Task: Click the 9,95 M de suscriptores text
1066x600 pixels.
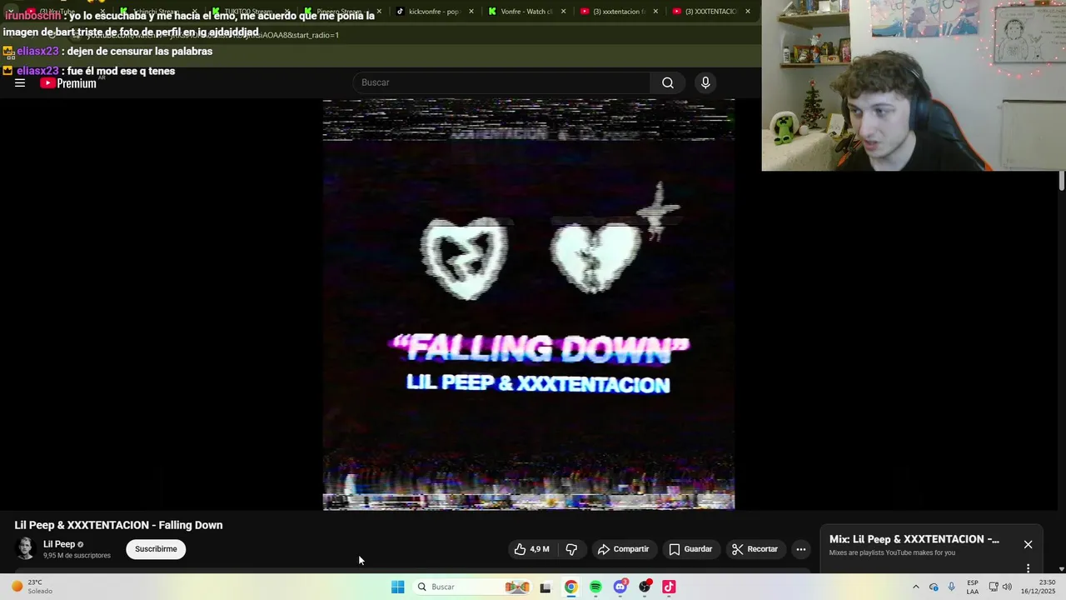Action: pos(77,556)
